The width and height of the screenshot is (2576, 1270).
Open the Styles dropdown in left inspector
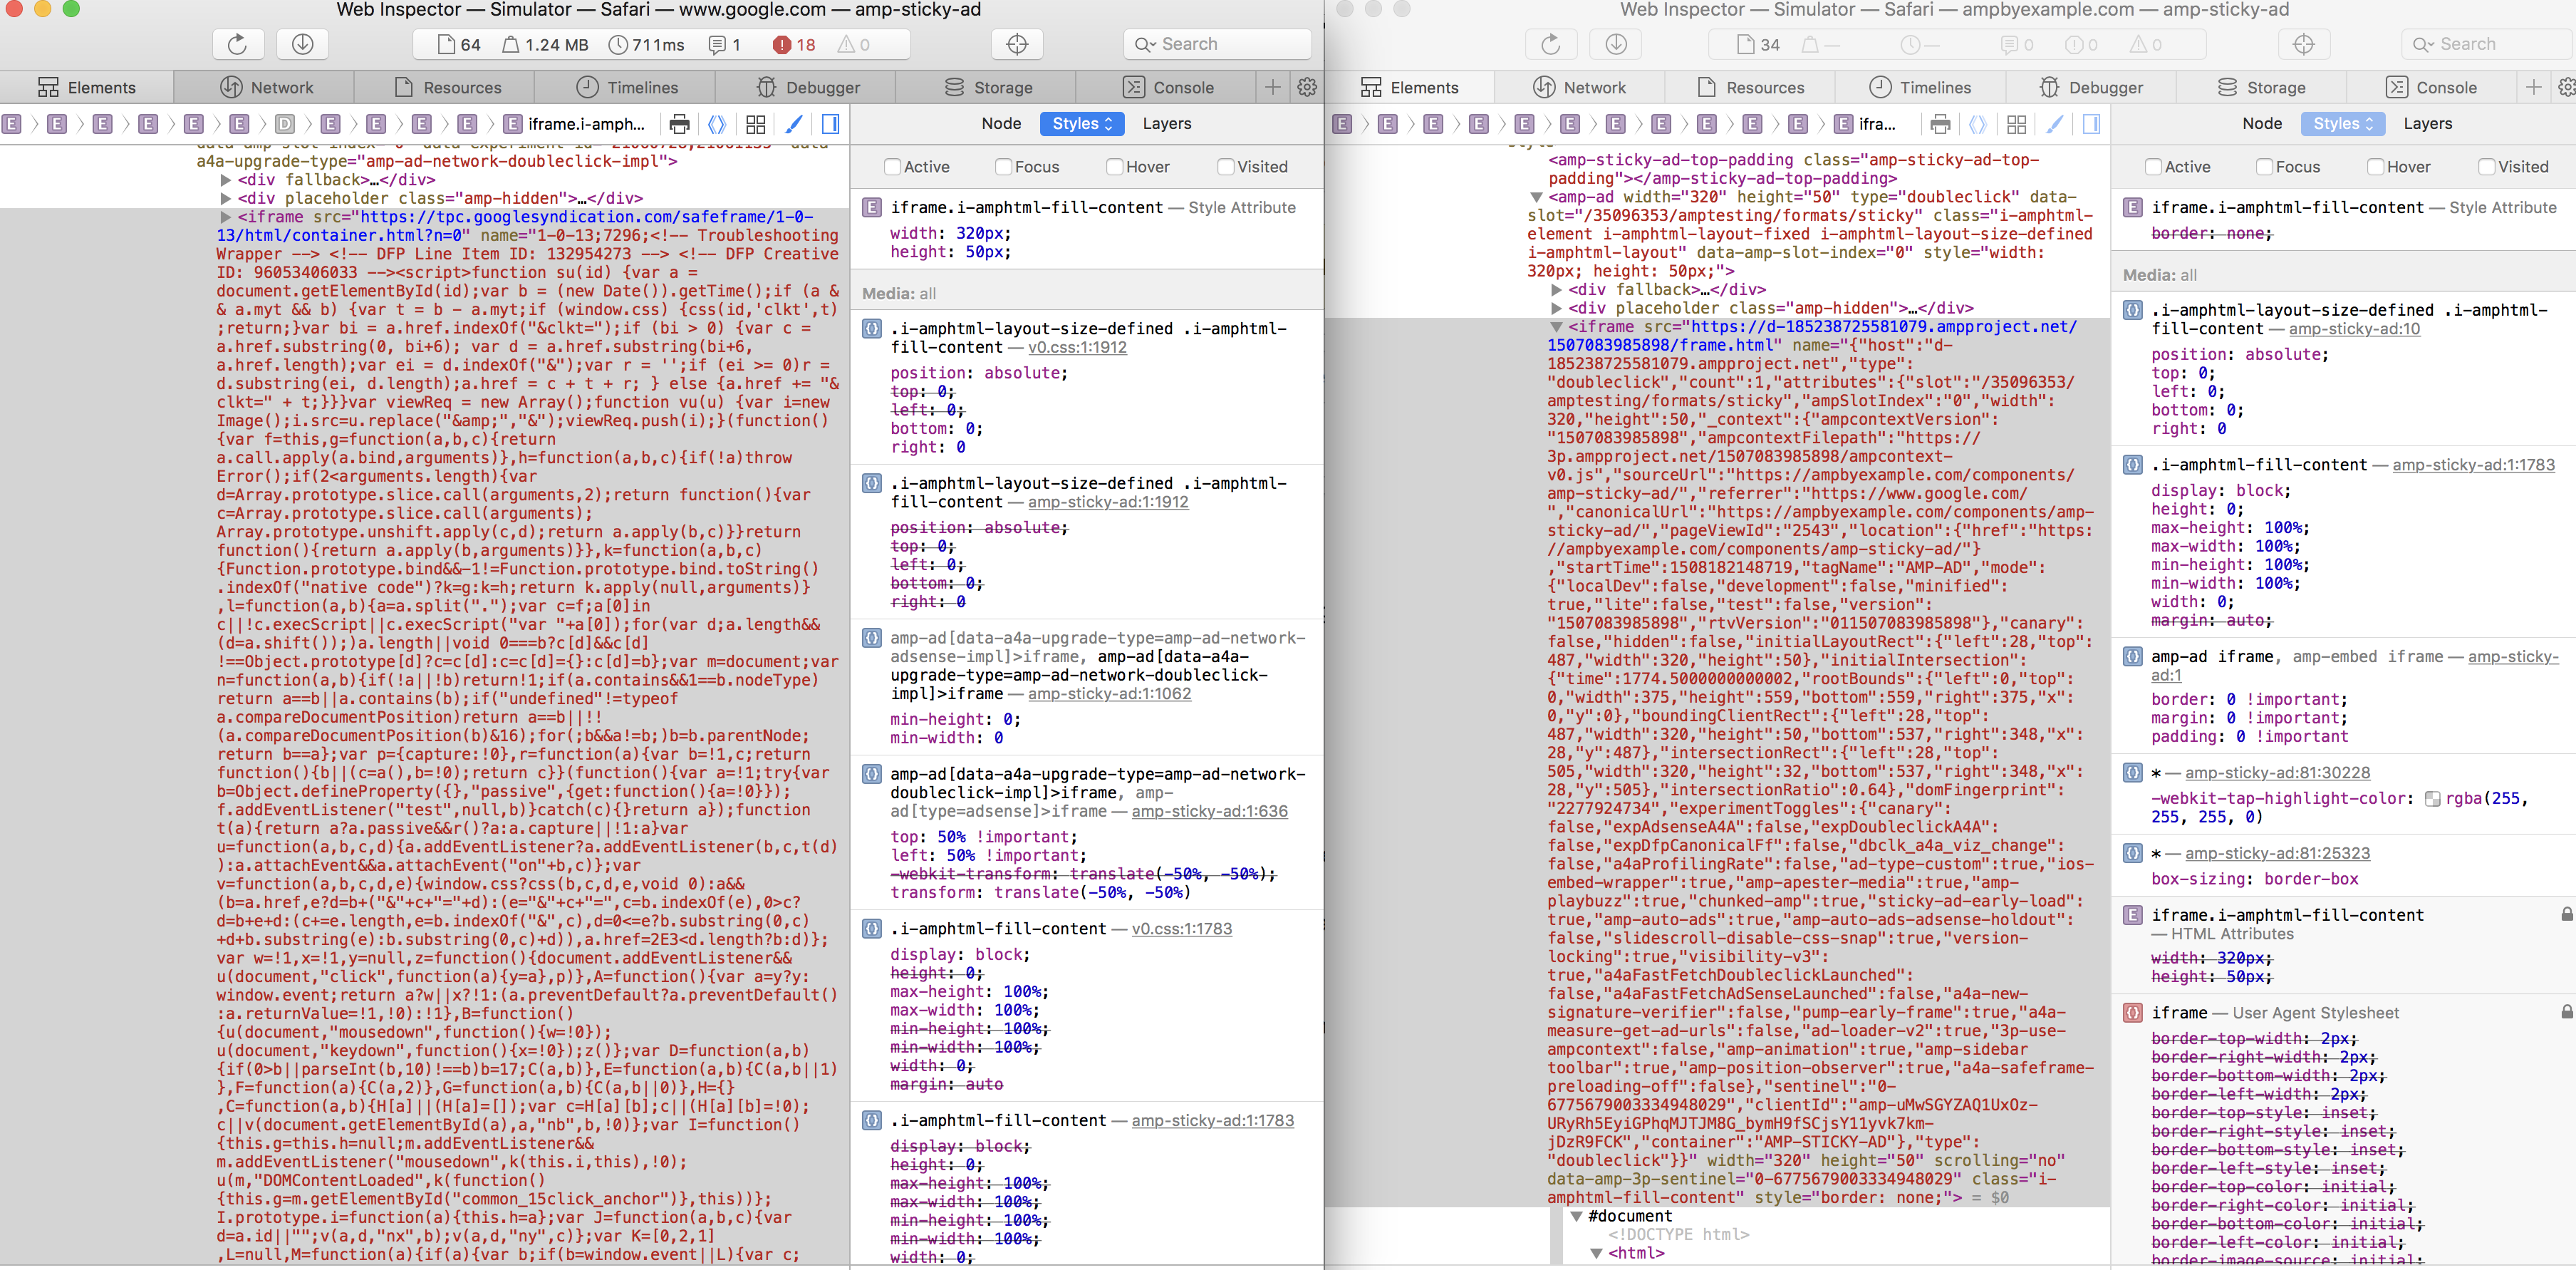point(1082,123)
